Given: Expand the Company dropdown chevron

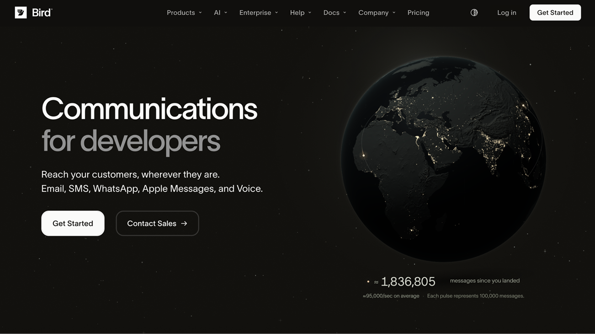Looking at the screenshot, I should tap(394, 13).
